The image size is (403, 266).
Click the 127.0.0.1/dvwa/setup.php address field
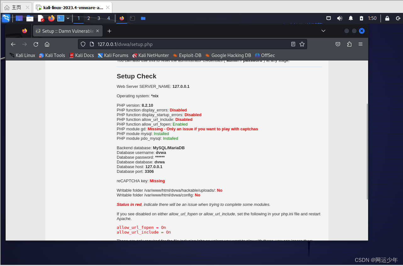(x=192, y=44)
